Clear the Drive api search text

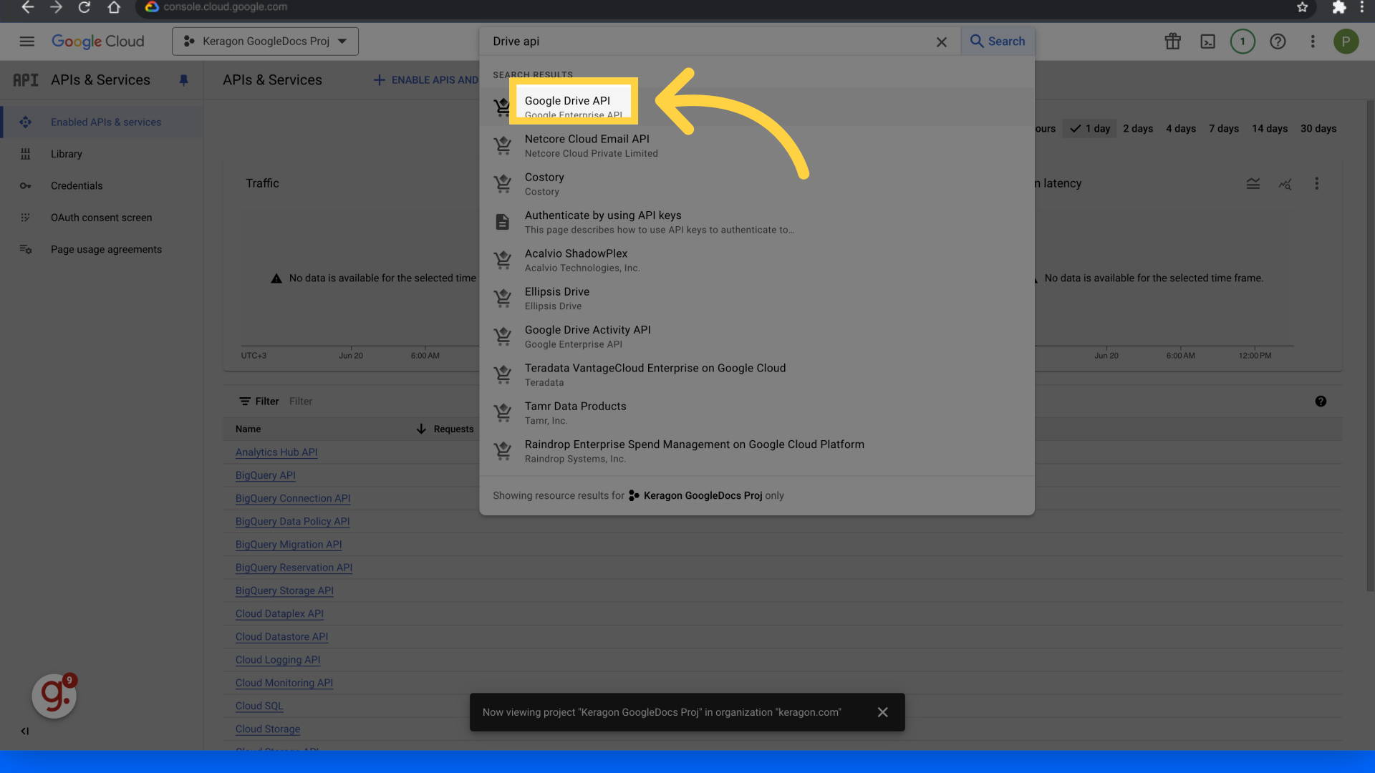pyautogui.click(x=941, y=42)
